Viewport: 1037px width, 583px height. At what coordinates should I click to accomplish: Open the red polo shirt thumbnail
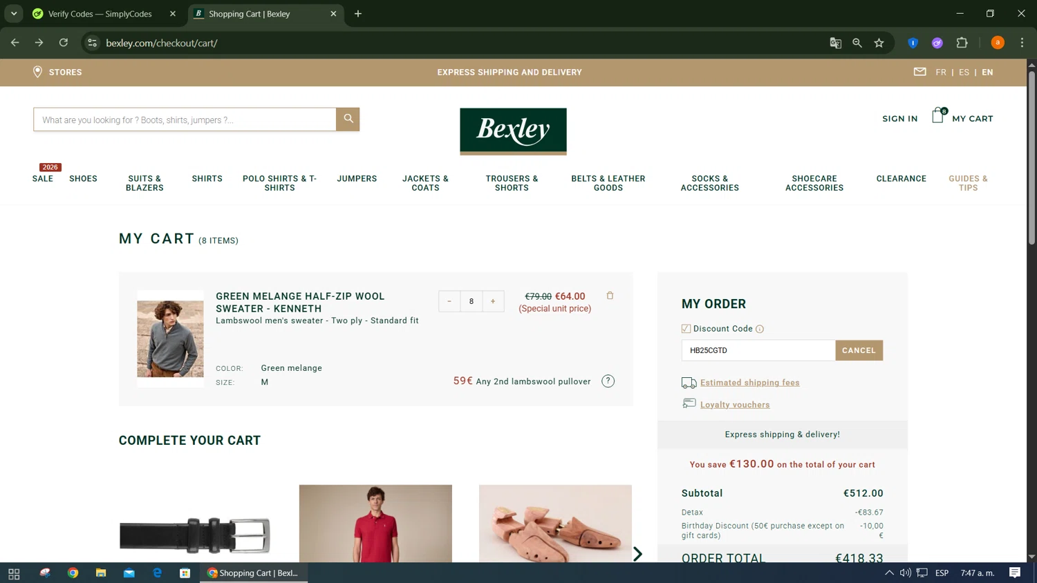(x=375, y=524)
